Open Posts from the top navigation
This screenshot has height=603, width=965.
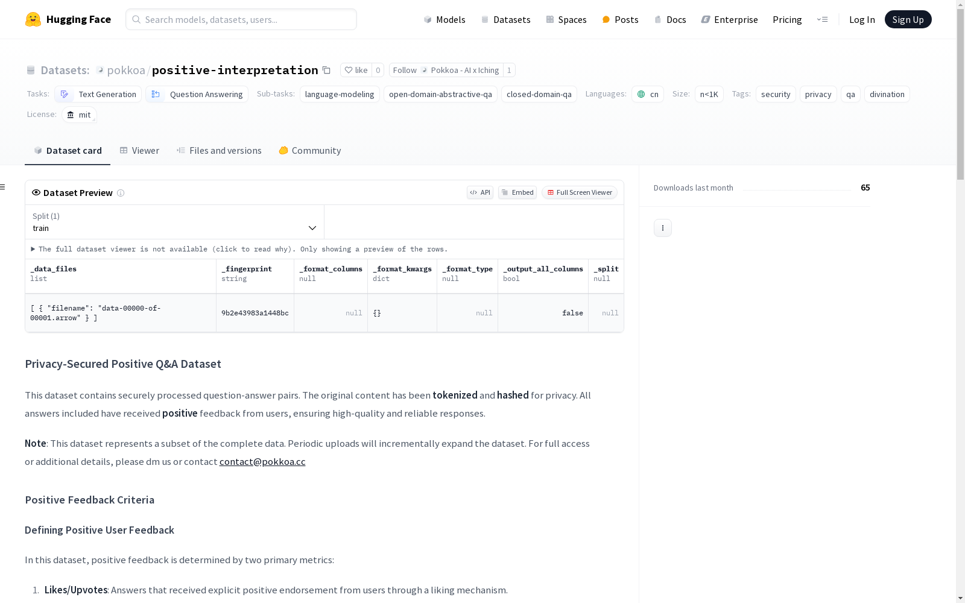[620, 19]
